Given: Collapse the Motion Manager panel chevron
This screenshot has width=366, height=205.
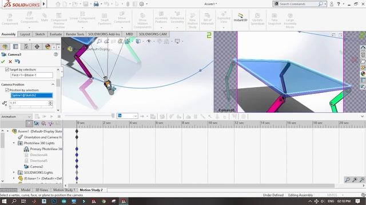Looking at the screenshot, I should point(362,116).
